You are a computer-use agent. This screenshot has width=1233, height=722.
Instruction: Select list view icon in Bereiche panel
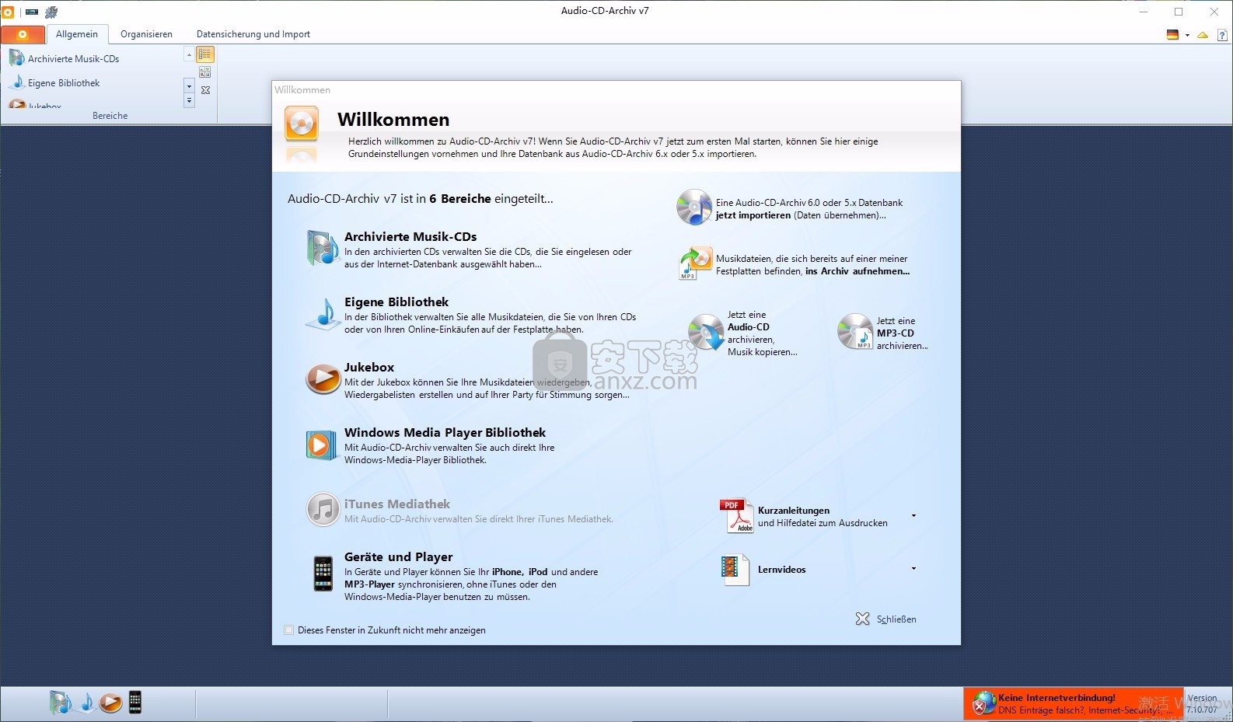click(205, 54)
